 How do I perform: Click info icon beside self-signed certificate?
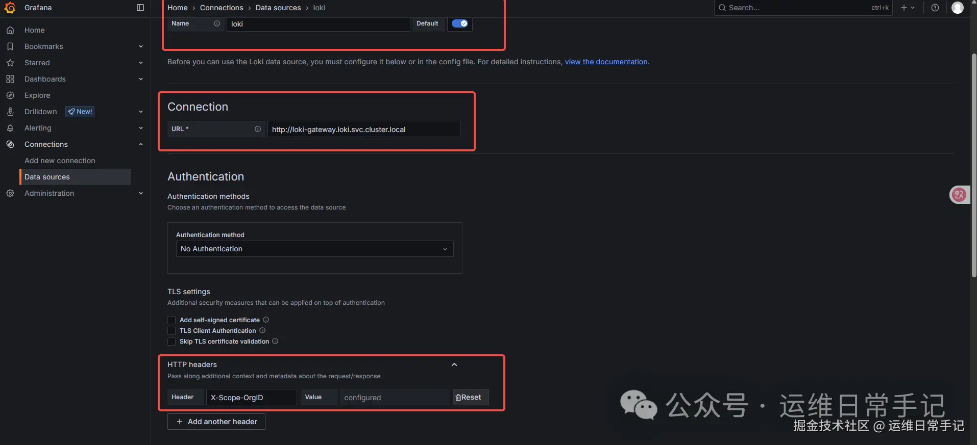[x=266, y=320]
